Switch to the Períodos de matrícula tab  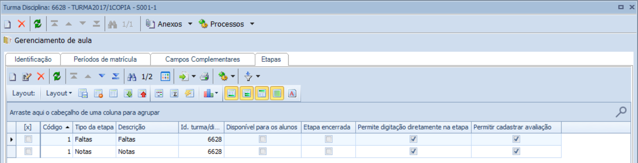[x=105, y=59]
